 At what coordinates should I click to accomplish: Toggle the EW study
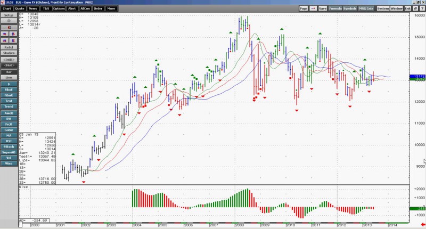[9, 119]
